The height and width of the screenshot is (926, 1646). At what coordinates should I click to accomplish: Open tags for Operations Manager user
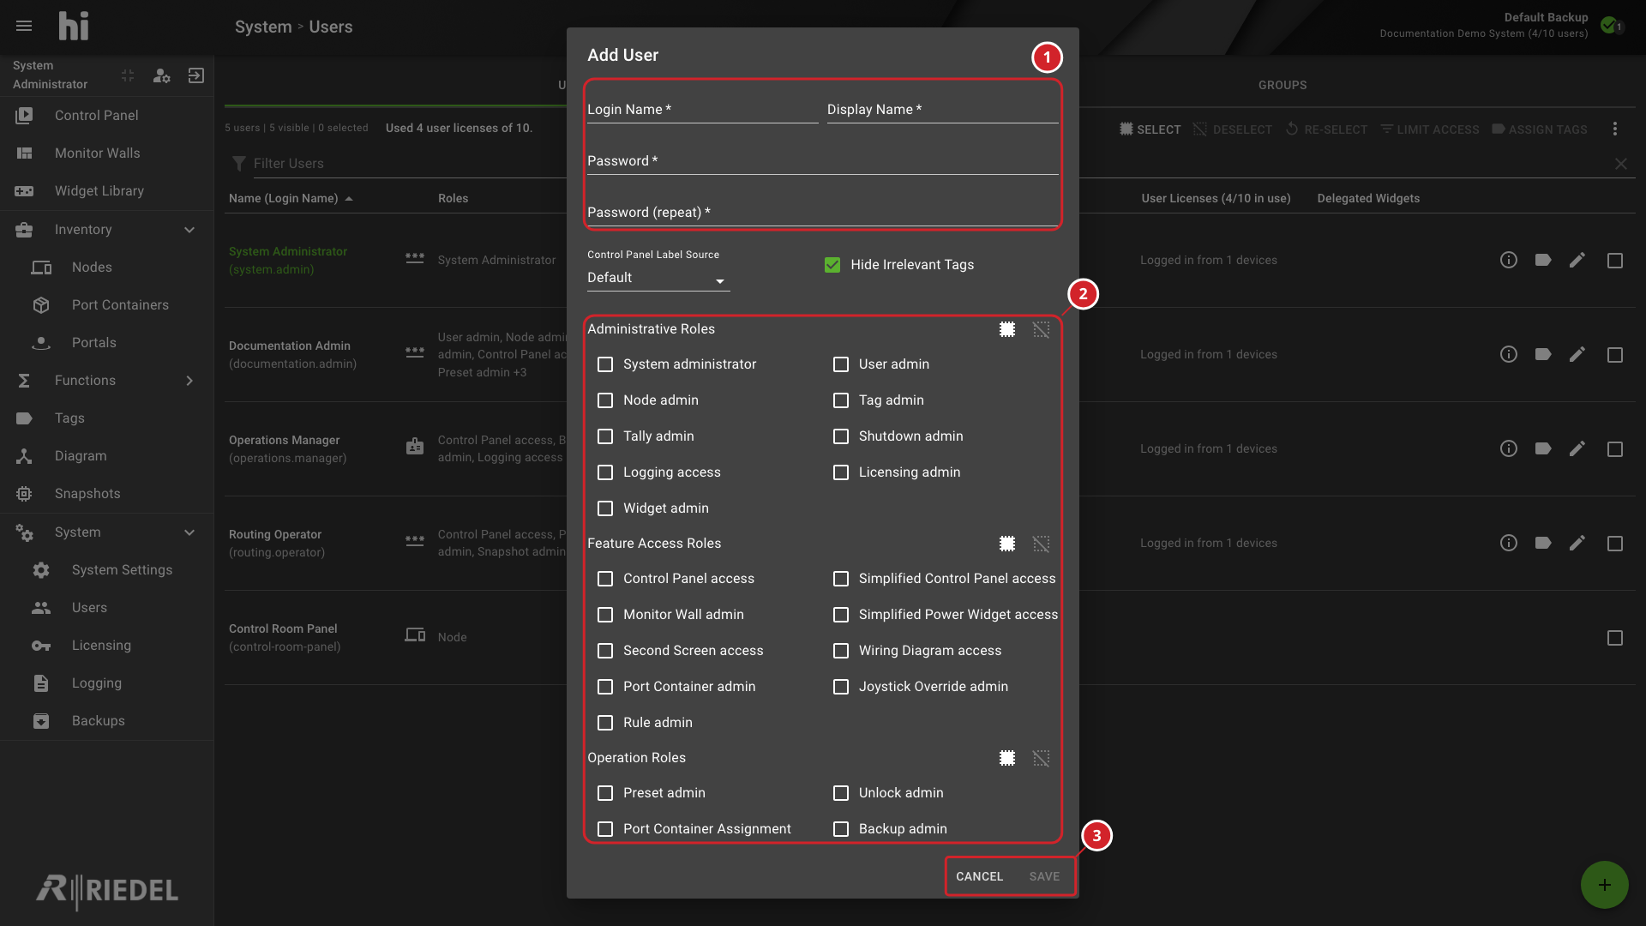[x=1543, y=448]
